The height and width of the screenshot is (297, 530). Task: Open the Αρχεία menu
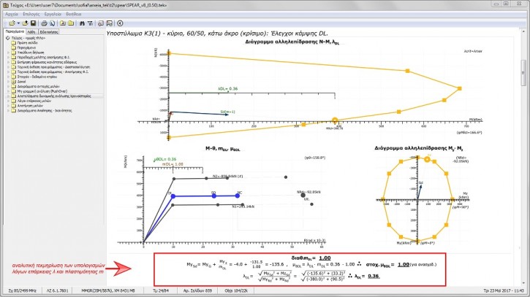click(12, 14)
